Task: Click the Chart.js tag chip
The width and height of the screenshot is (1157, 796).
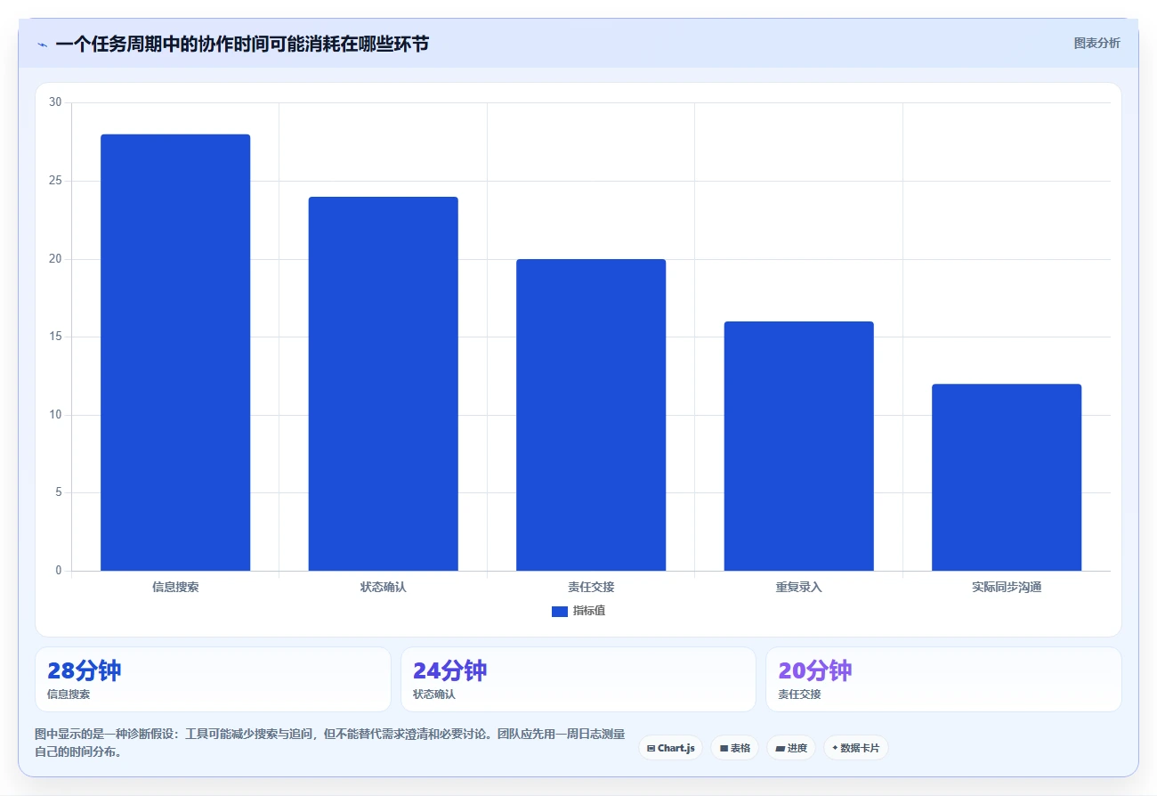Action: [x=670, y=748]
